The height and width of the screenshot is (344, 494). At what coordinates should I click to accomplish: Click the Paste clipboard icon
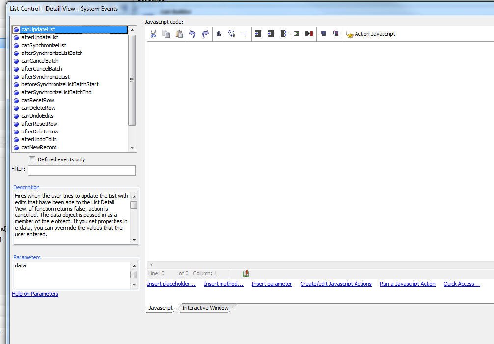179,34
